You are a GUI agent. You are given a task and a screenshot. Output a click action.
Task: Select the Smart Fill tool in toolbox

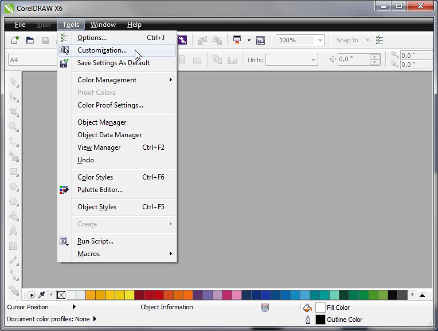tap(14, 157)
